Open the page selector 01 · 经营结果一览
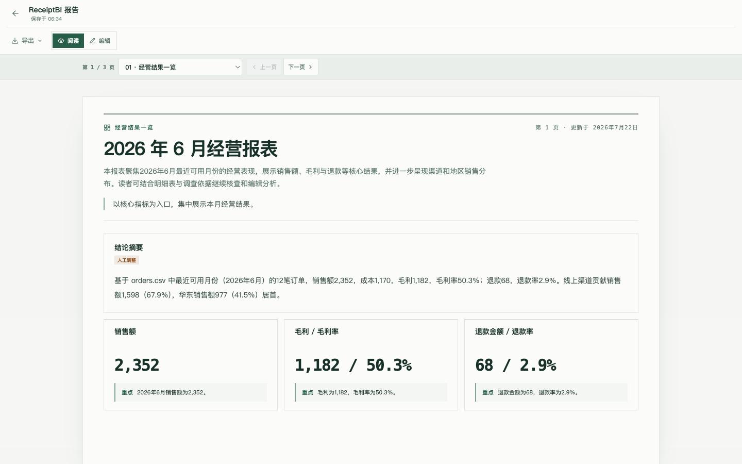Viewport: 742px width, 464px height. click(x=180, y=67)
